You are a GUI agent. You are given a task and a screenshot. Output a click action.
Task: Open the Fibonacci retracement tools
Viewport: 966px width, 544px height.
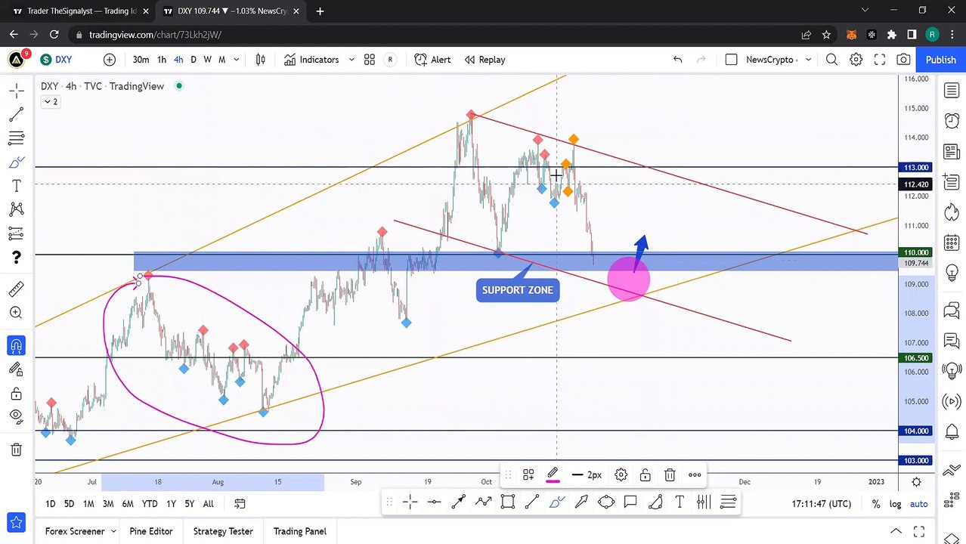pyautogui.click(x=16, y=138)
